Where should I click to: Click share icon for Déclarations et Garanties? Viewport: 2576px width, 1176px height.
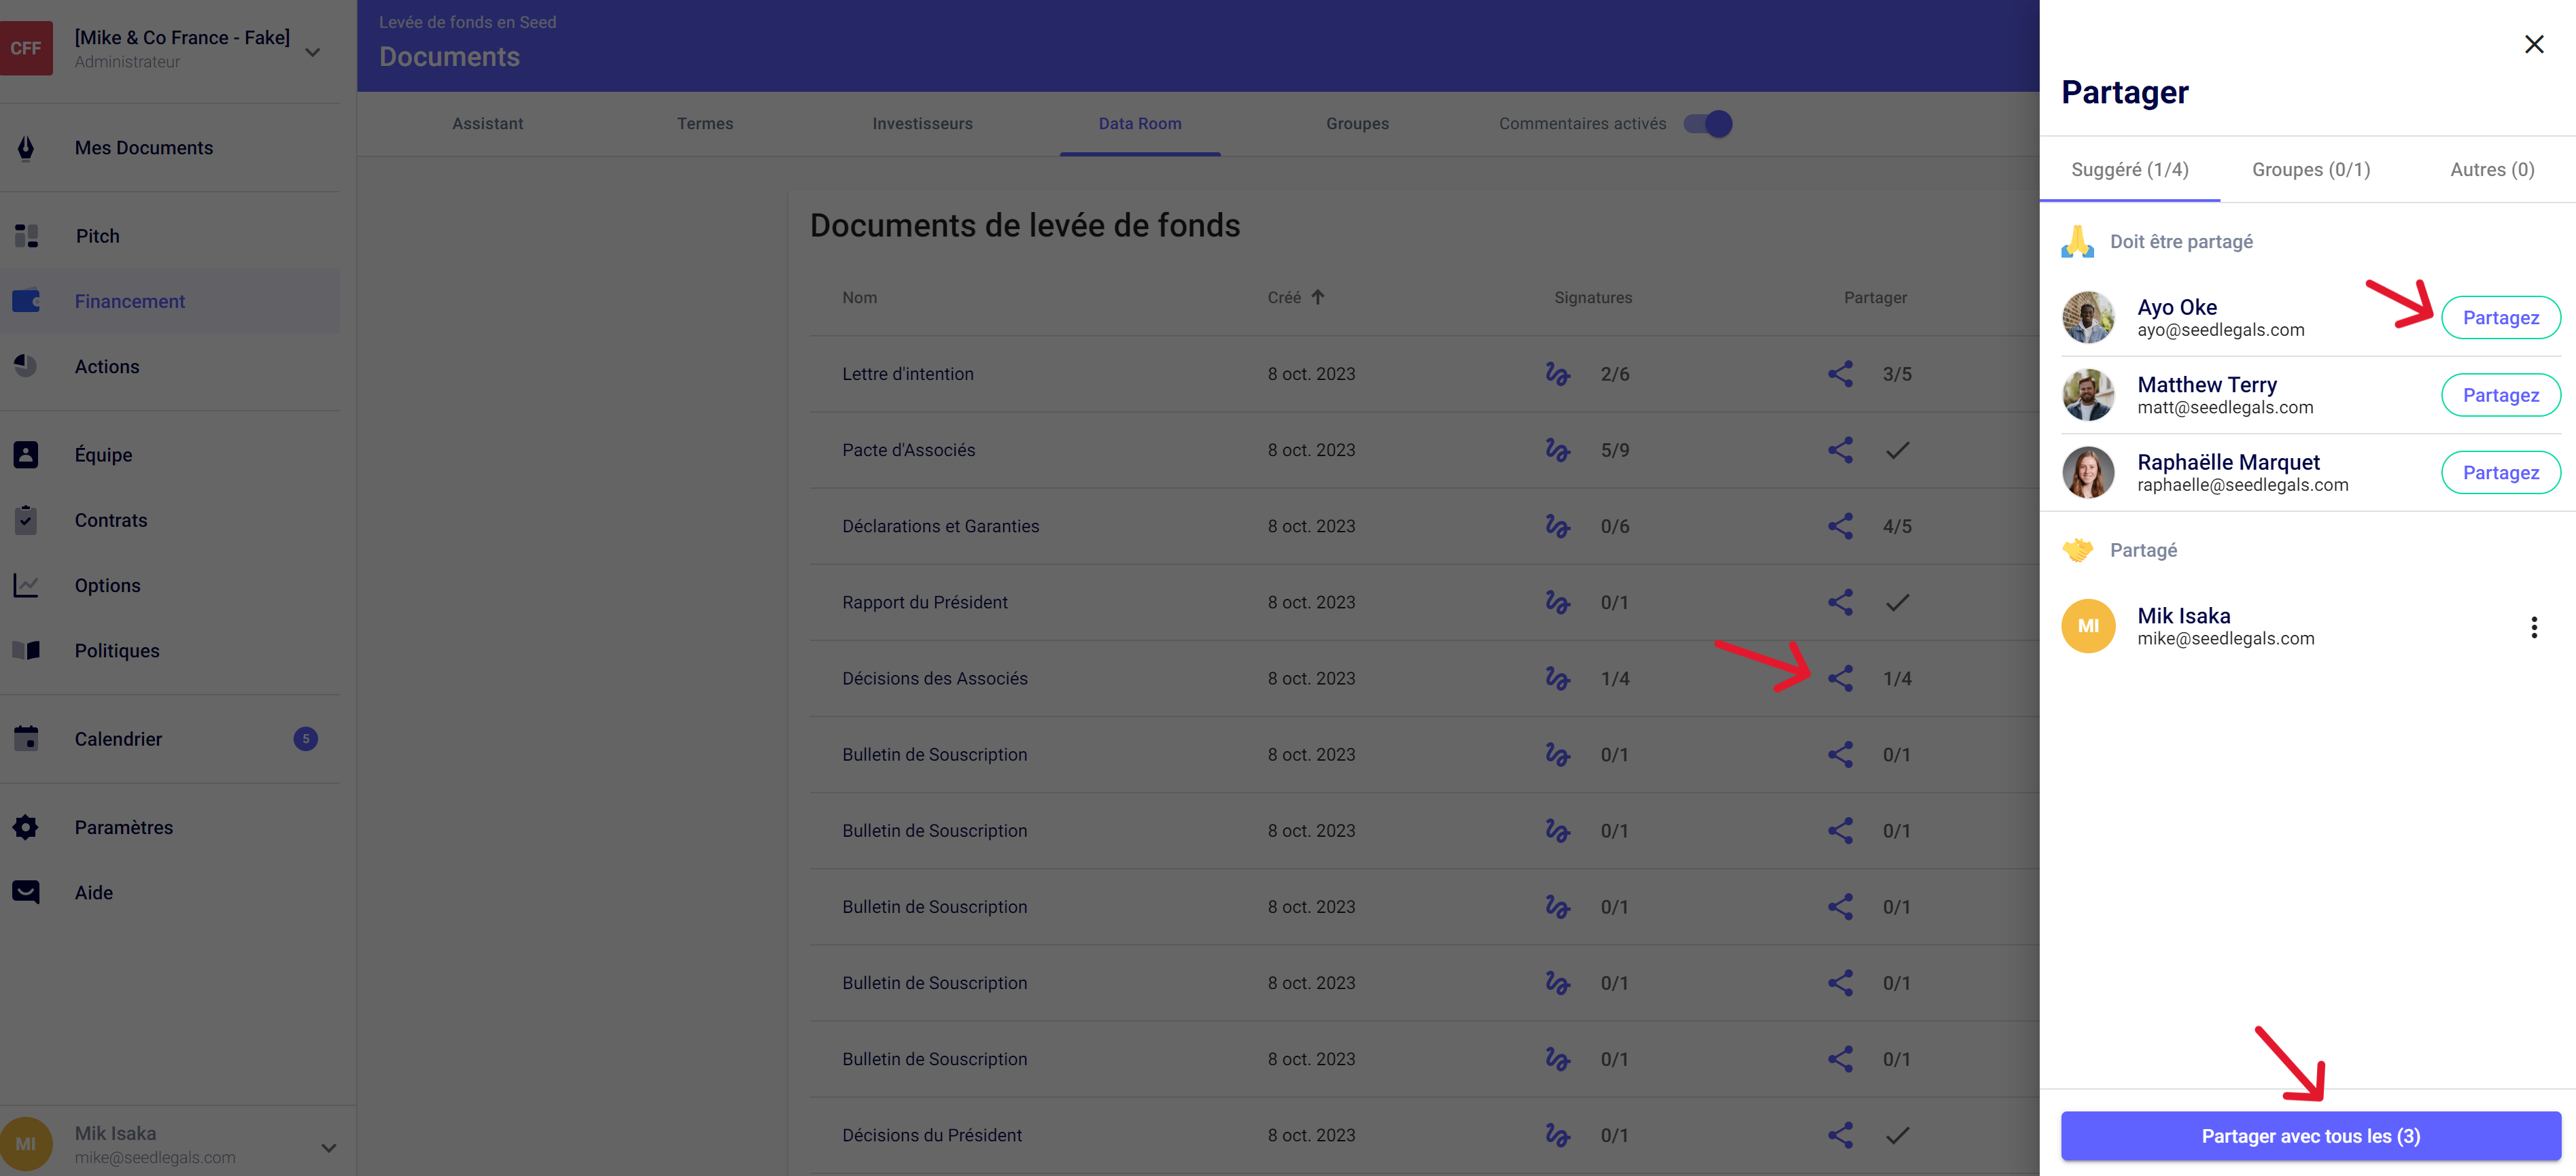(1840, 526)
